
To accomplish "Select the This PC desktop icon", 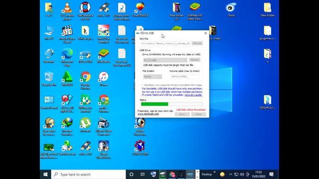I will coord(49,32).
